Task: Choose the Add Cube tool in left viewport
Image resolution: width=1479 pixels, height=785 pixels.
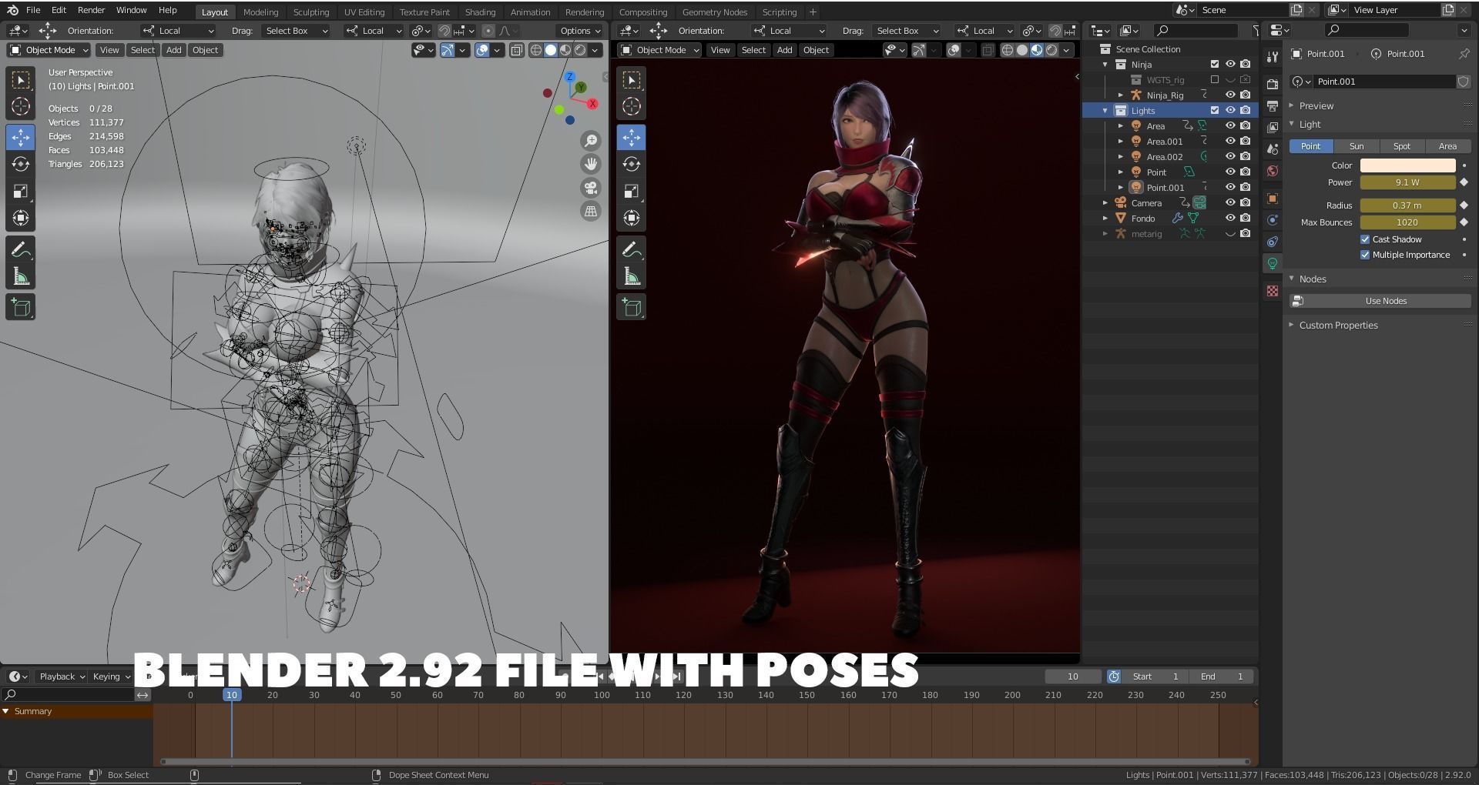Action: 21,308
